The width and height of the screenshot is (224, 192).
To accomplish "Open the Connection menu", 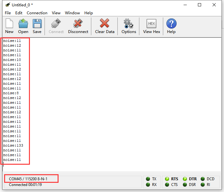I will tap(37, 13).
